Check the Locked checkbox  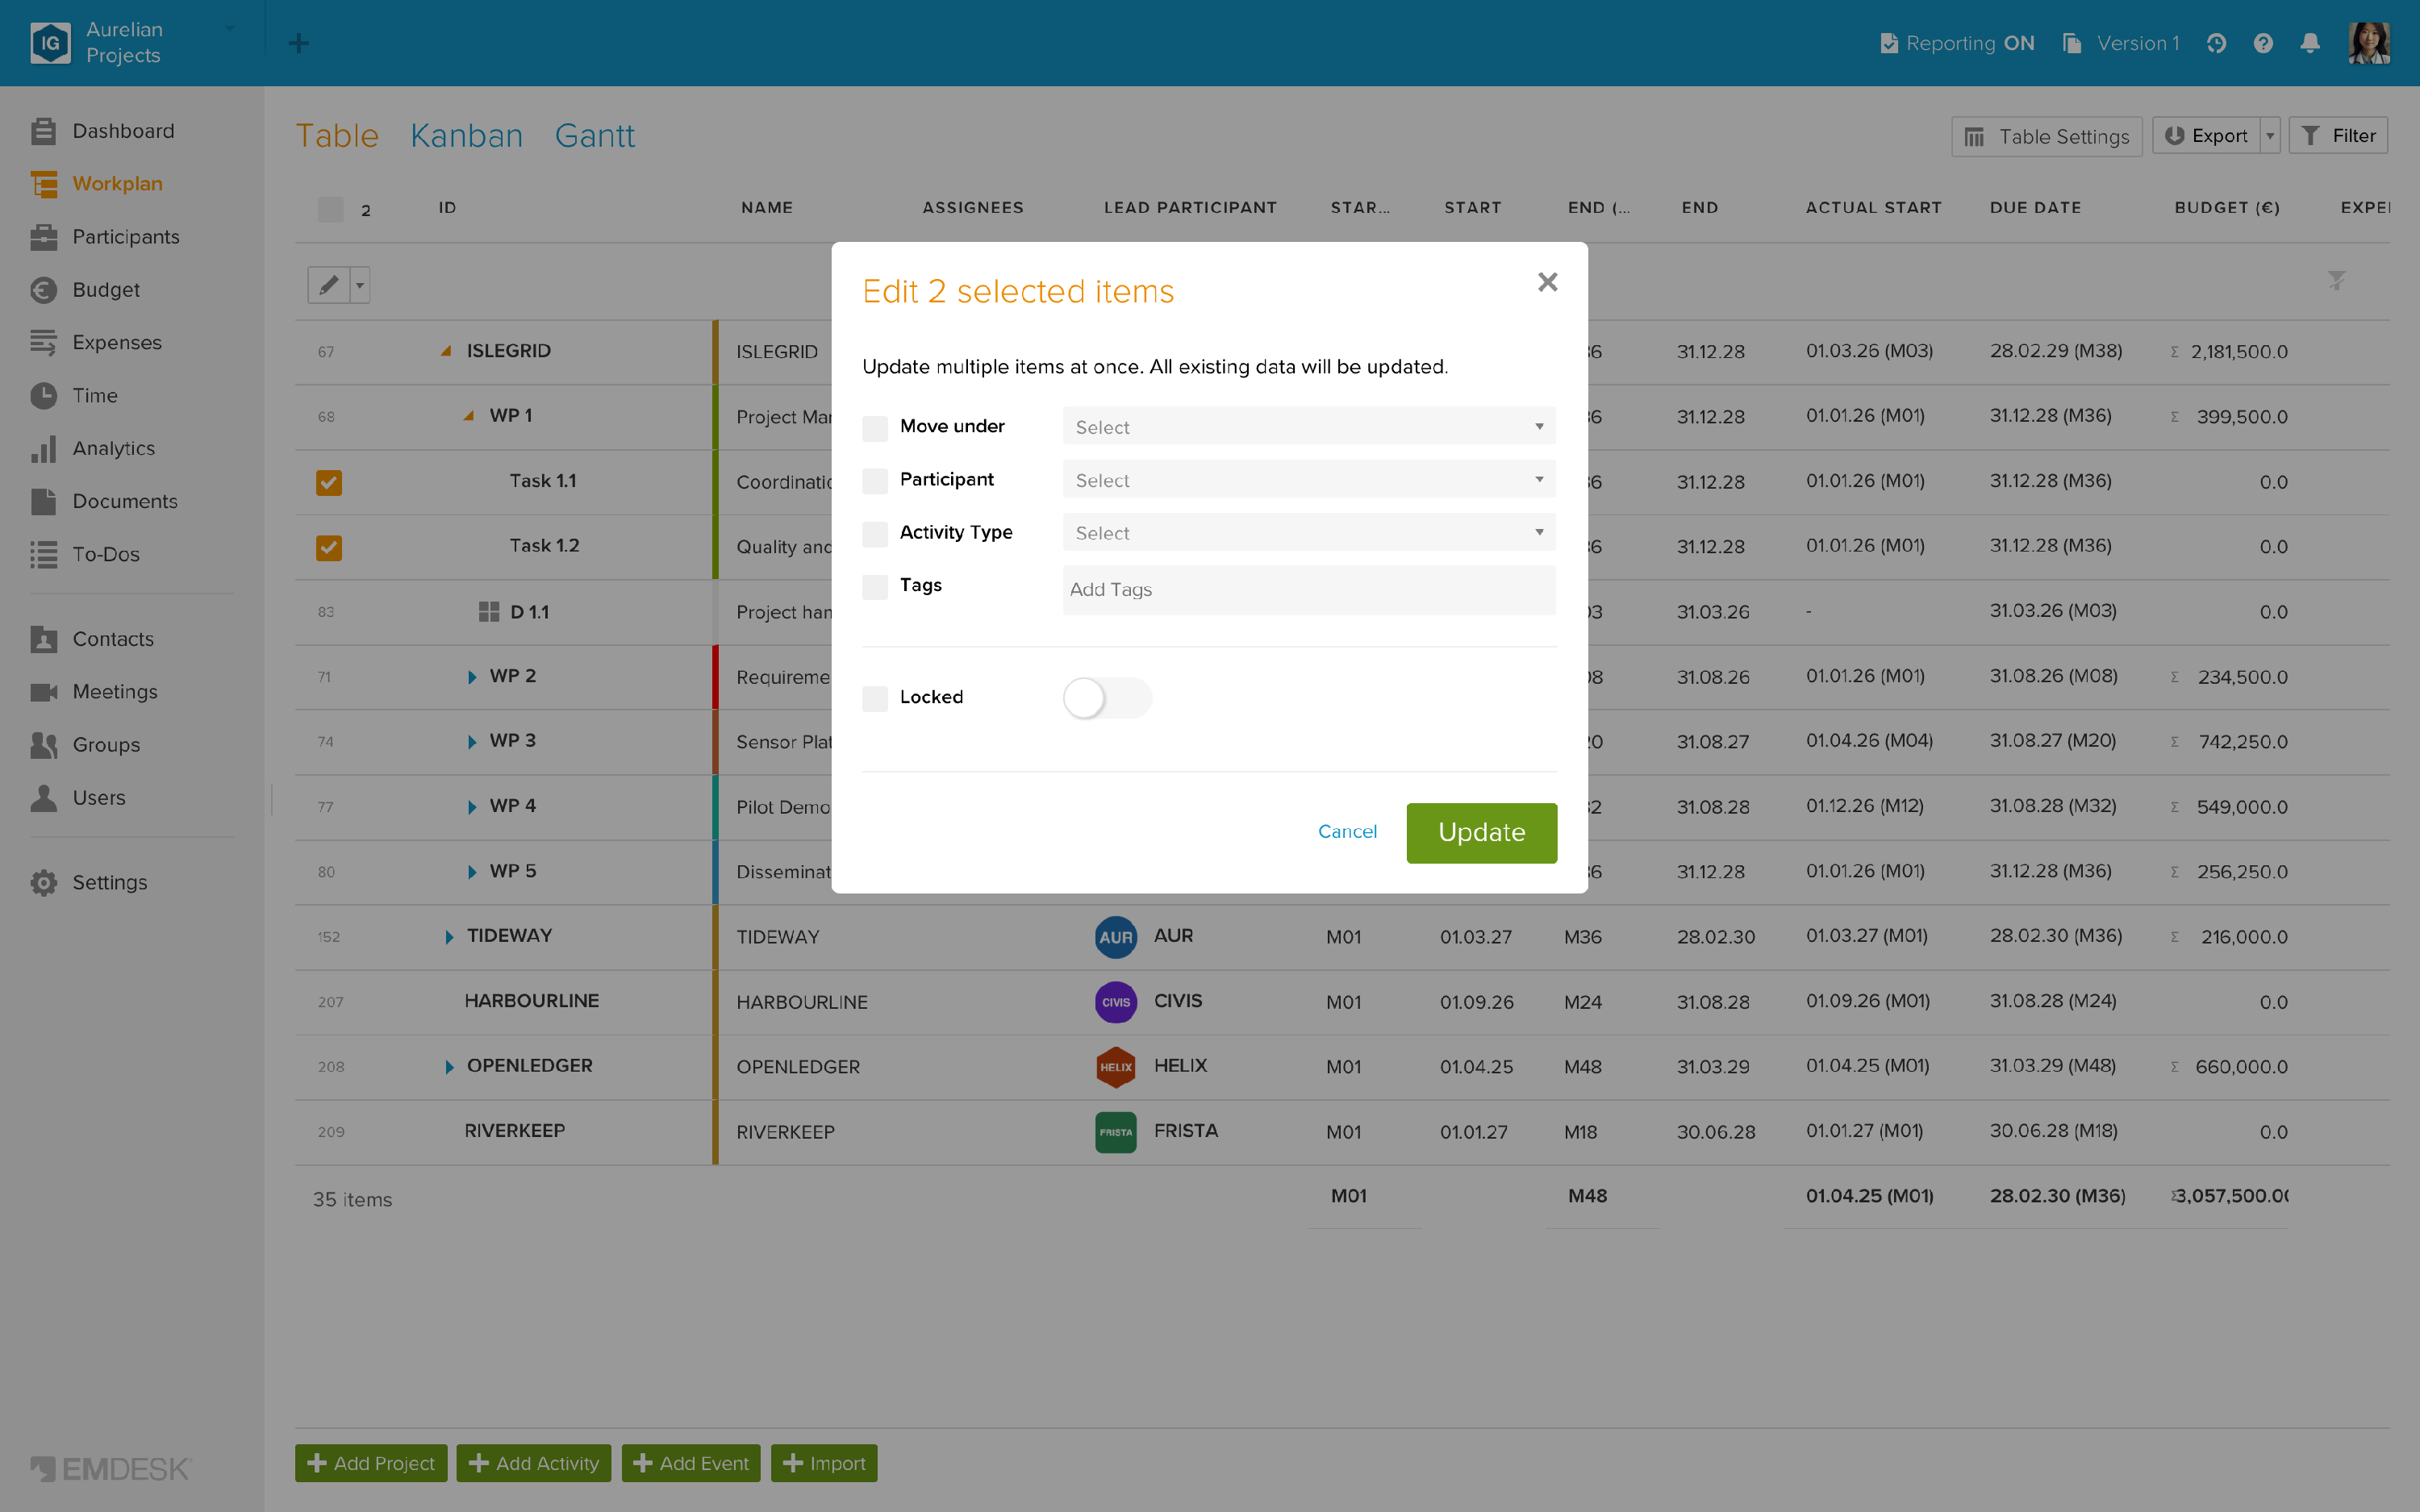875,698
